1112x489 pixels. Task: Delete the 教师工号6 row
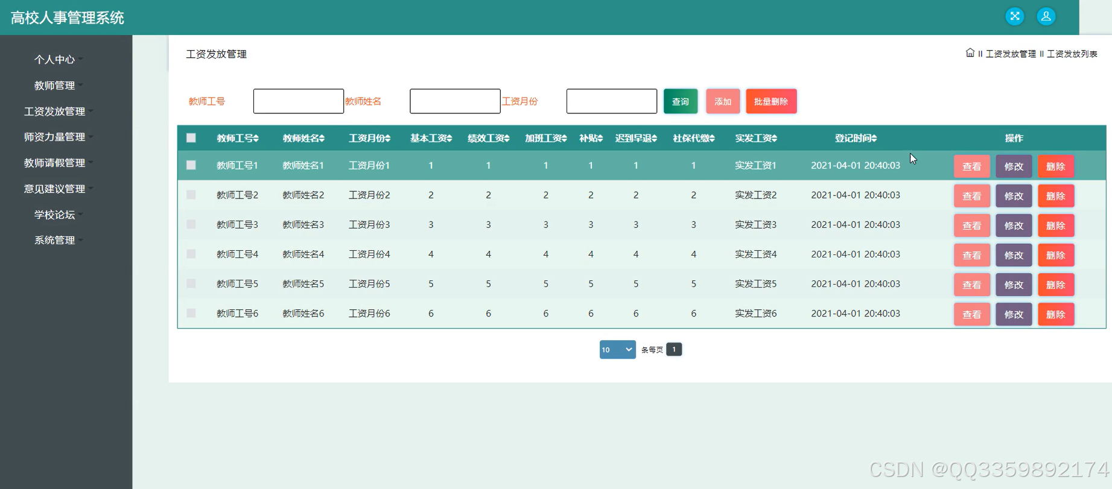click(x=1056, y=314)
